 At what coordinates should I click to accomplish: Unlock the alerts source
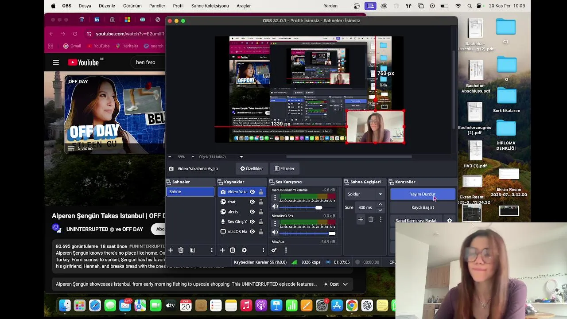click(260, 212)
